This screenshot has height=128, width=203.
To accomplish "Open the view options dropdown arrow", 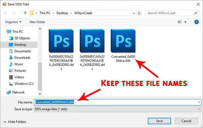I will point(185,22).
